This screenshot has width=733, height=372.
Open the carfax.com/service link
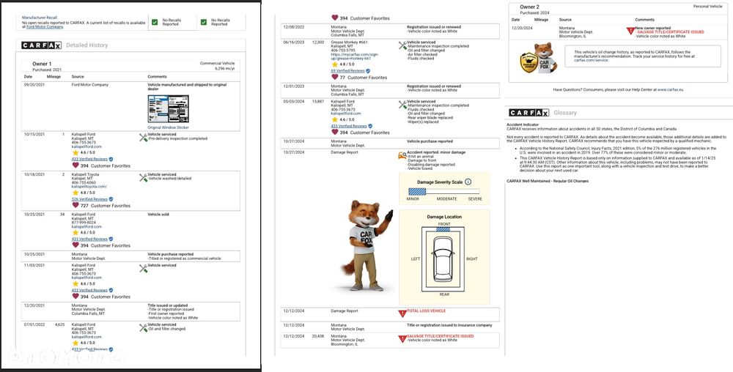pos(592,60)
